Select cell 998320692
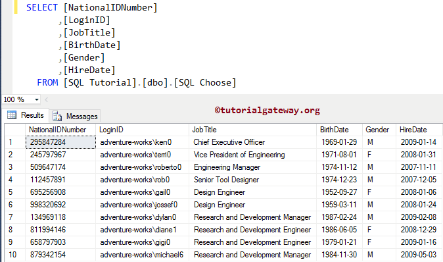This screenshot has width=443, height=262. click(x=60, y=205)
